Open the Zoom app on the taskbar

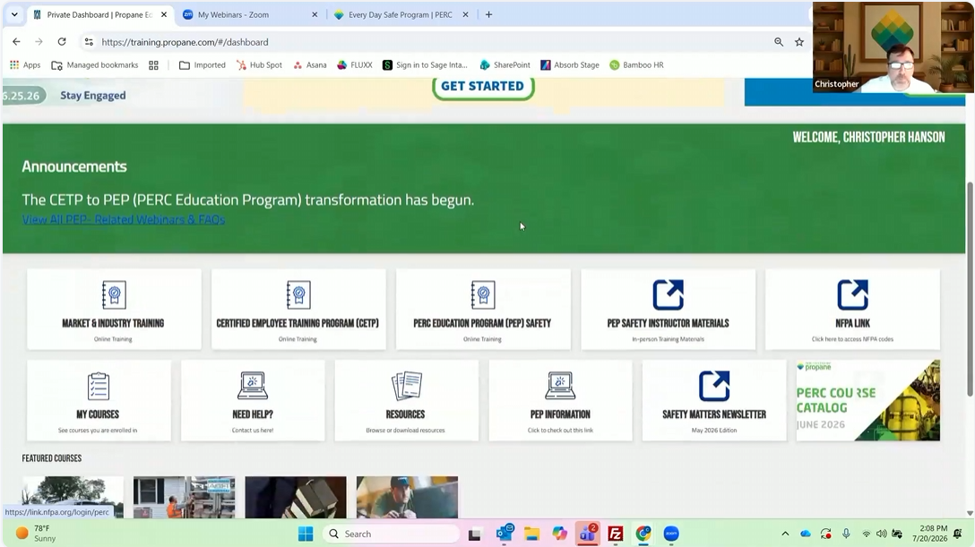(671, 534)
